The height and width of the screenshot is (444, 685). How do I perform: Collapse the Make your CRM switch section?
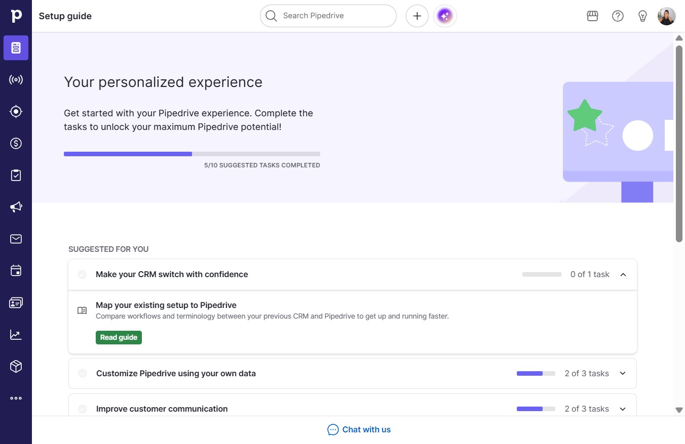[623, 275]
